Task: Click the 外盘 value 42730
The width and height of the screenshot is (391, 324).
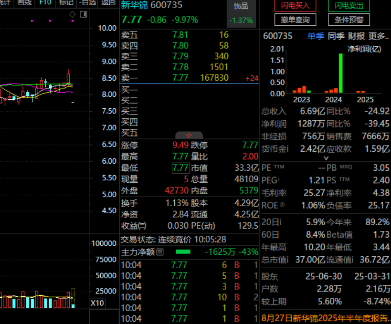Action: coord(177,191)
